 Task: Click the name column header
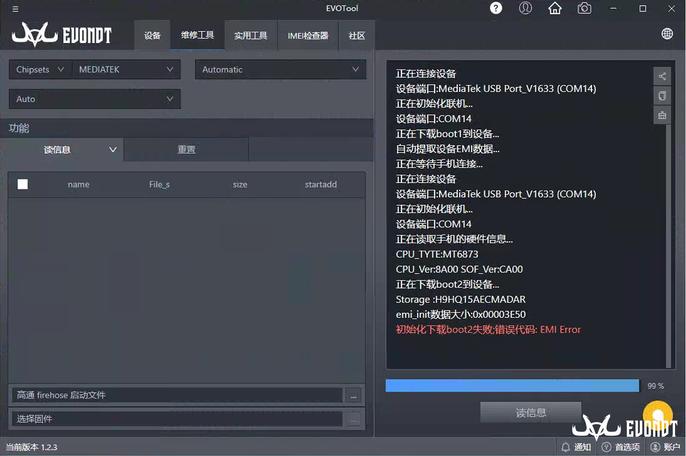(79, 184)
